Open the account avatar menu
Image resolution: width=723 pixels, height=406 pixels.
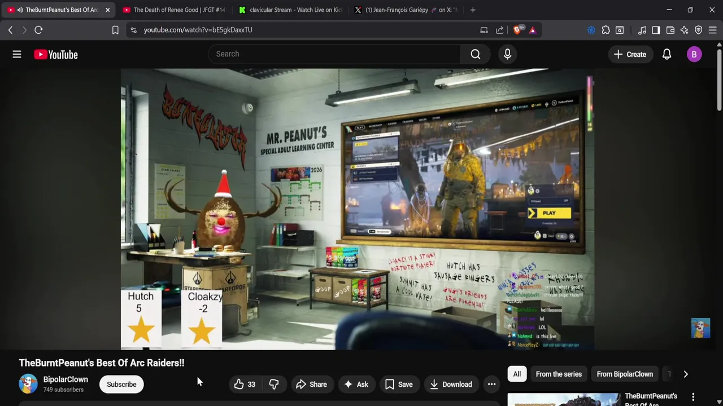pyautogui.click(x=694, y=54)
